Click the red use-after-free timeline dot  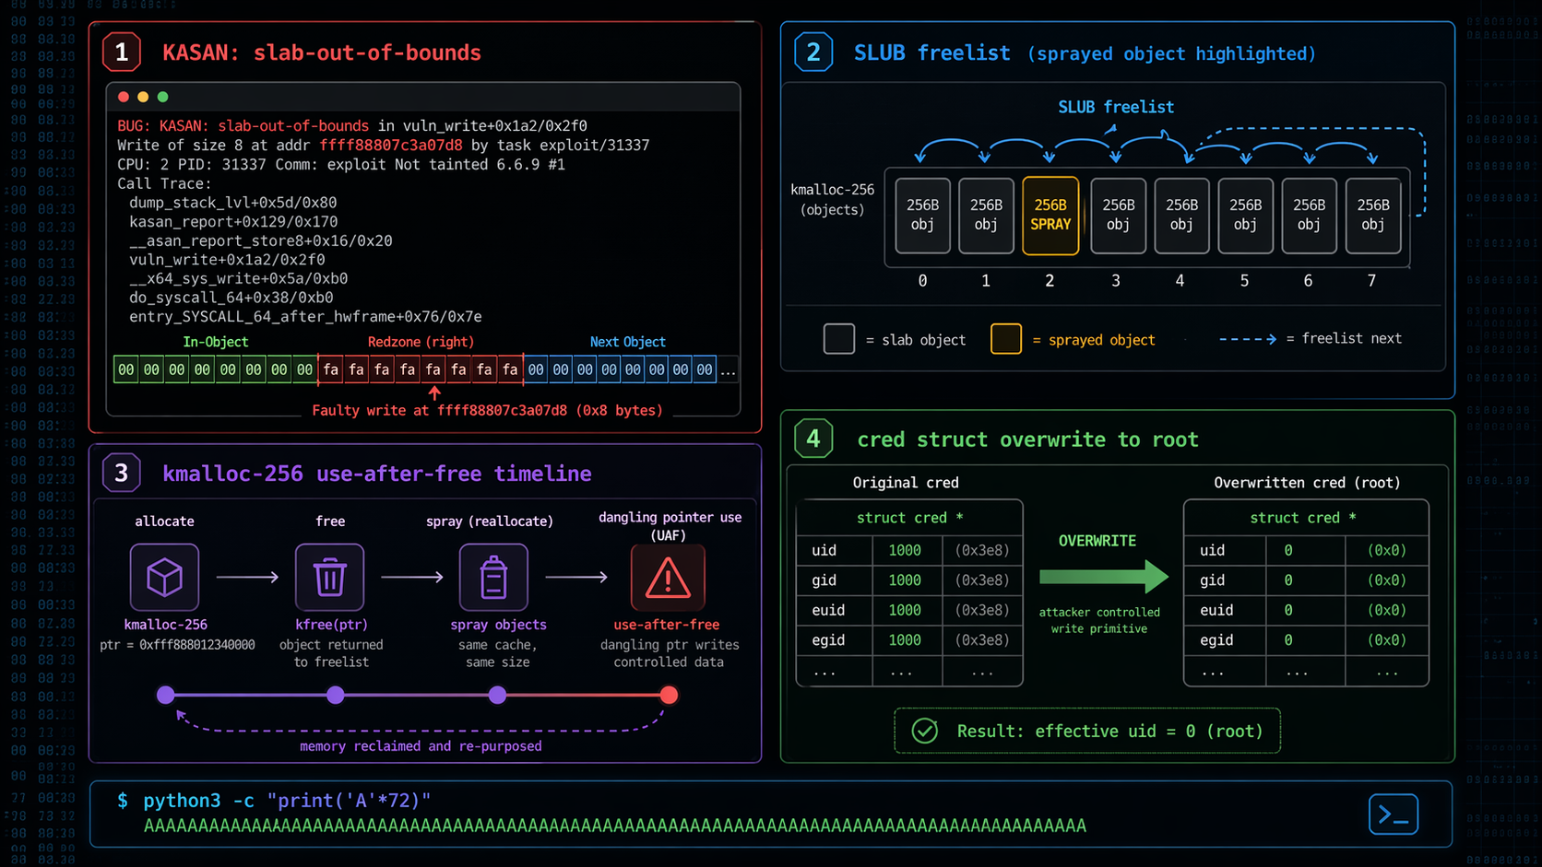click(669, 695)
